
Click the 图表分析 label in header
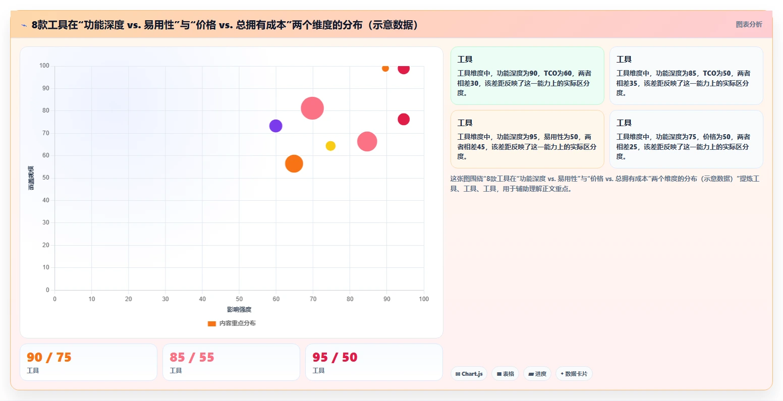(x=749, y=24)
